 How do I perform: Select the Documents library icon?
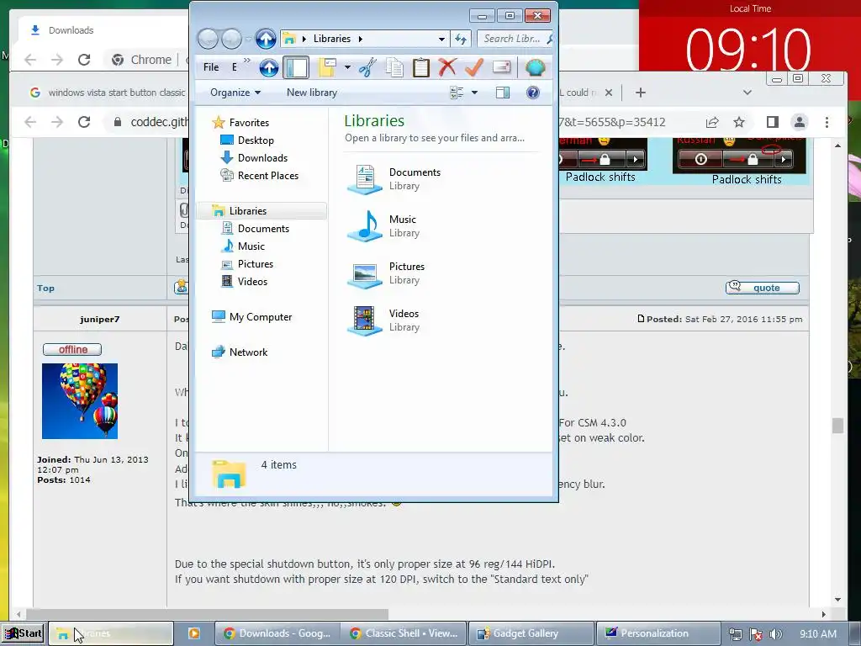click(364, 179)
